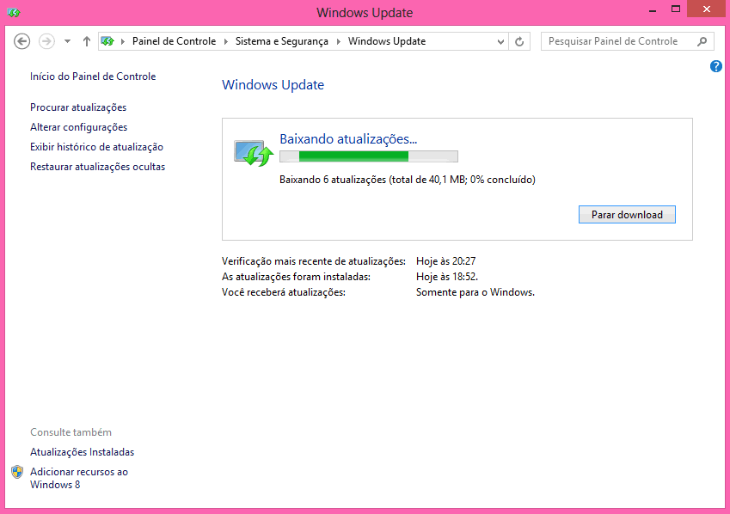730x514 pixels.
Task: Expand the arrow after Painel de Controle breadcrumb
Action: (x=227, y=41)
